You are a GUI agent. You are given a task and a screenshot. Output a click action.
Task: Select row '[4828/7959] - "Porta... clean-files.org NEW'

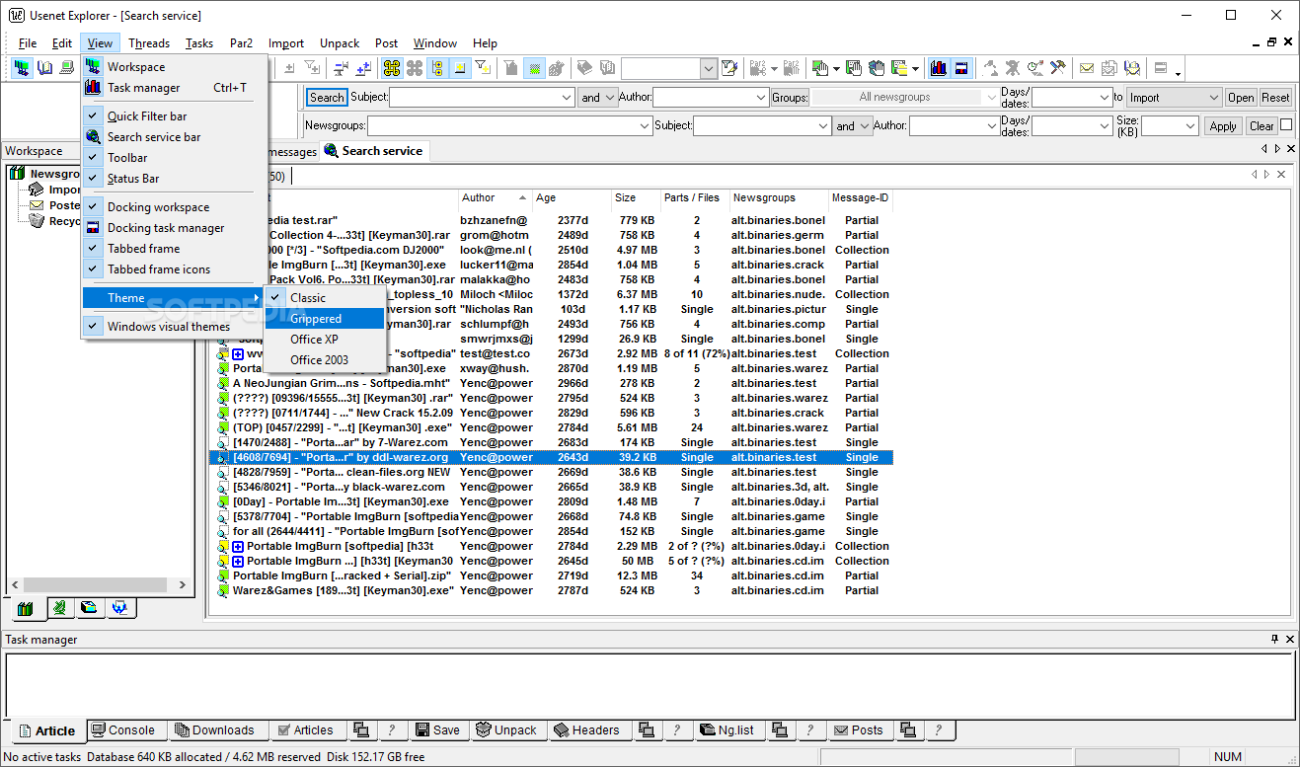pyautogui.click(x=551, y=472)
